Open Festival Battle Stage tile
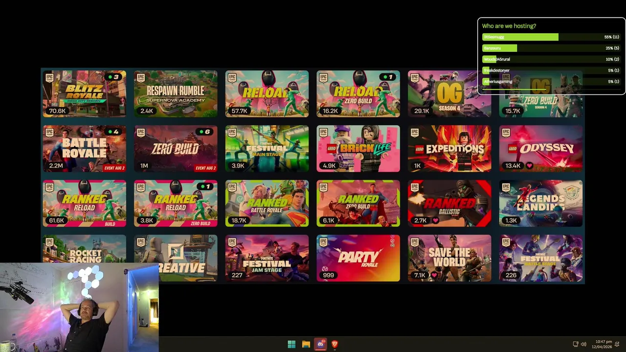Viewport: 626px width, 352px height. pyautogui.click(x=541, y=258)
